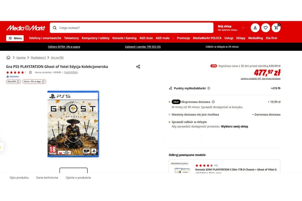Open MediaMarkt POLECA section
This screenshot has height=201, width=302.
pos(207,38)
